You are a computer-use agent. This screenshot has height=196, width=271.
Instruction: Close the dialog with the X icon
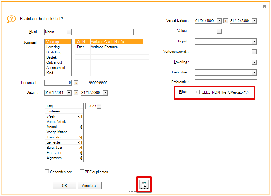[264, 6]
